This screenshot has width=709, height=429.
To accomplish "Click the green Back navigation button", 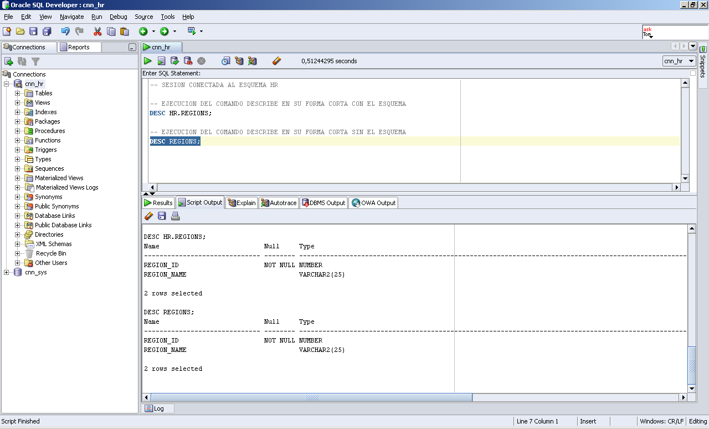I will click(x=143, y=32).
